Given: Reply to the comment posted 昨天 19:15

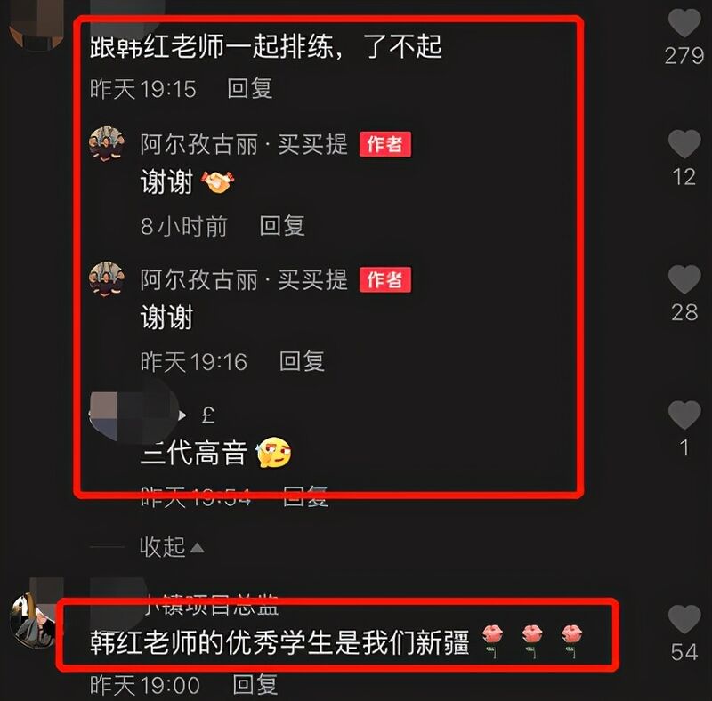Looking at the screenshot, I should pos(250,88).
